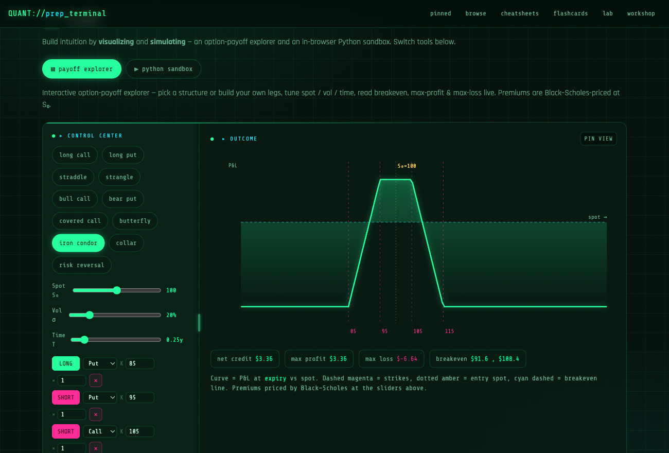Viewport: 669px width, 453px height.
Task: Open flashcards in top navigation
Action: [570, 13]
